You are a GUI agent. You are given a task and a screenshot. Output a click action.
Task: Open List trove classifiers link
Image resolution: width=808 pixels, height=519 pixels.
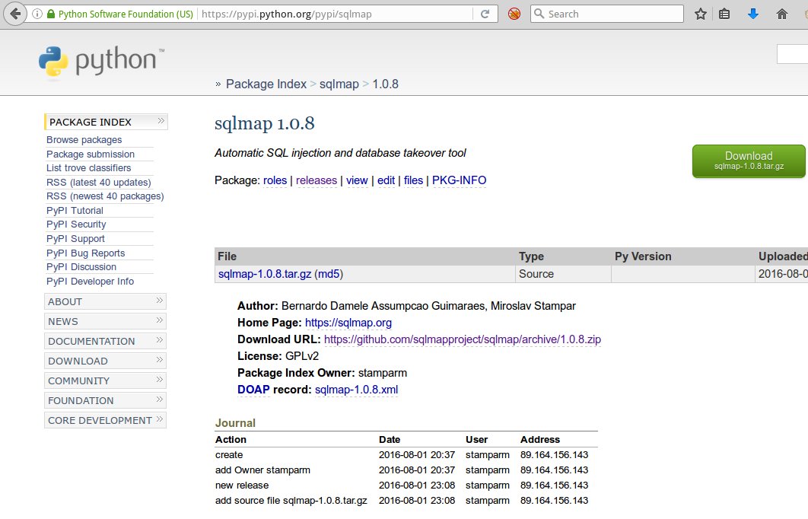(x=88, y=168)
